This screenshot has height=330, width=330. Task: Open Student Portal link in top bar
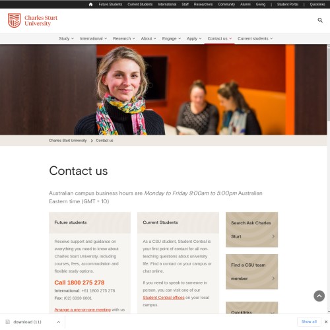pos(288,5)
